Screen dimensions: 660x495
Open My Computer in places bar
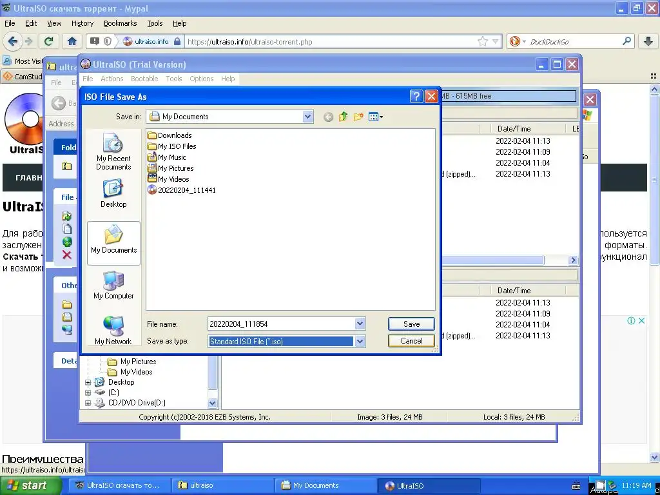(x=113, y=285)
